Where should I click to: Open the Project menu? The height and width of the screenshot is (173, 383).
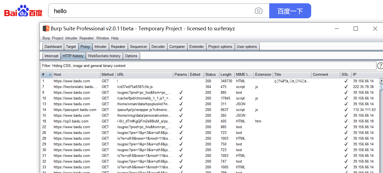point(58,38)
